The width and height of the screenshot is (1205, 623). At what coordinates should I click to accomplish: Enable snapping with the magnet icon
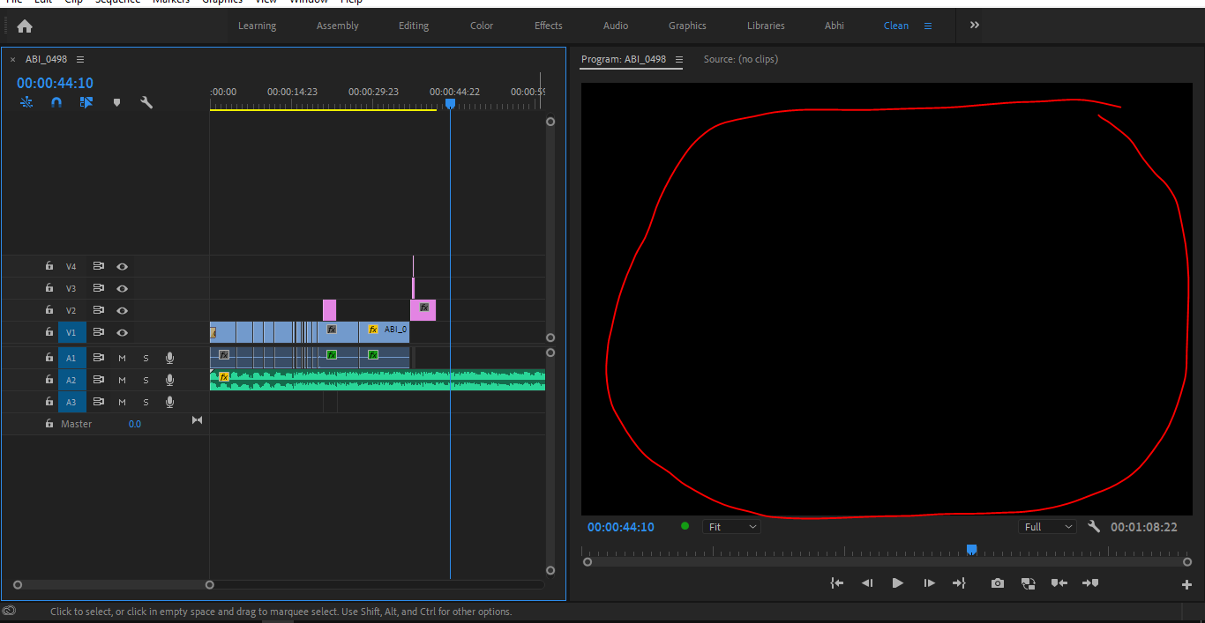(56, 101)
